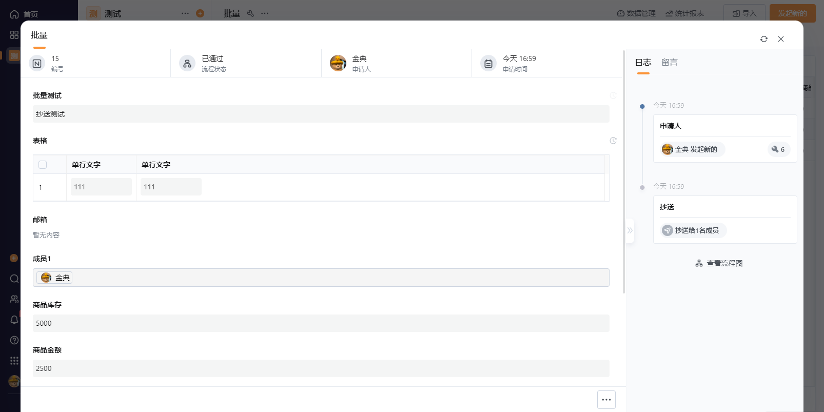Click the 抄送给1名成员 entry
The image size is (824, 412).
pos(693,230)
